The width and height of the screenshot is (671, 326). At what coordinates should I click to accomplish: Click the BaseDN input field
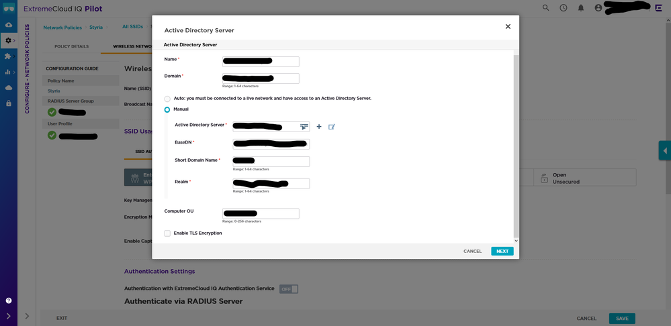point(271,144)
